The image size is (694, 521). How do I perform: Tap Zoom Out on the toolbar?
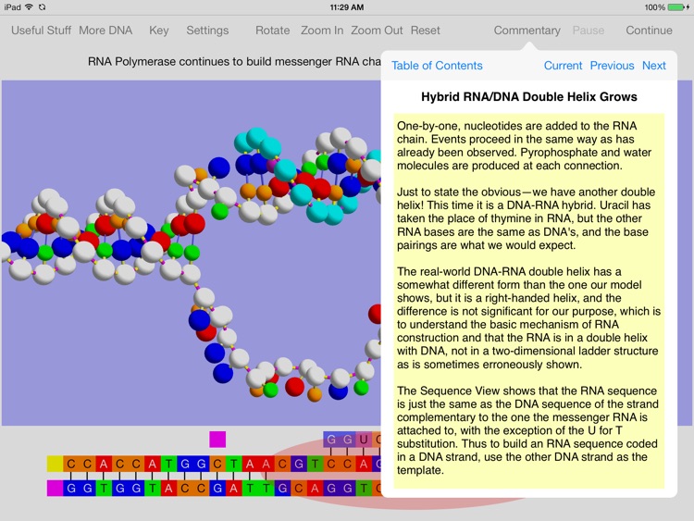click(x=377, y=31)
